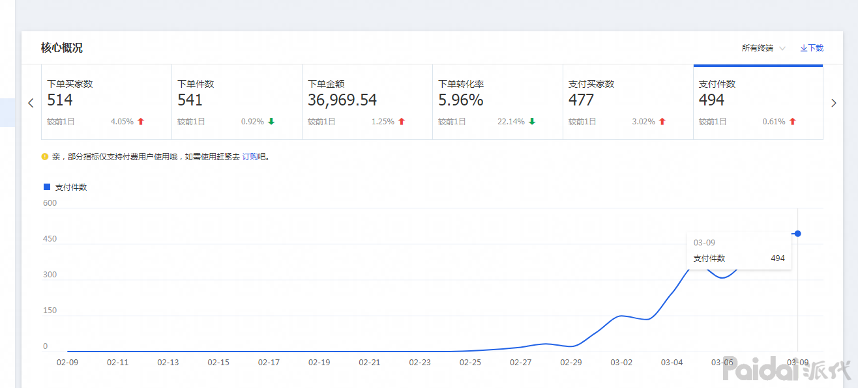Click the 36,969.54 order amount value

[342, 100]
